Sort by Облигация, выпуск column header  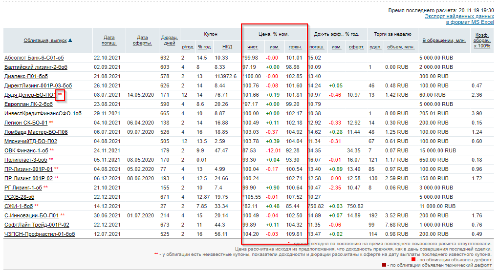45,41
